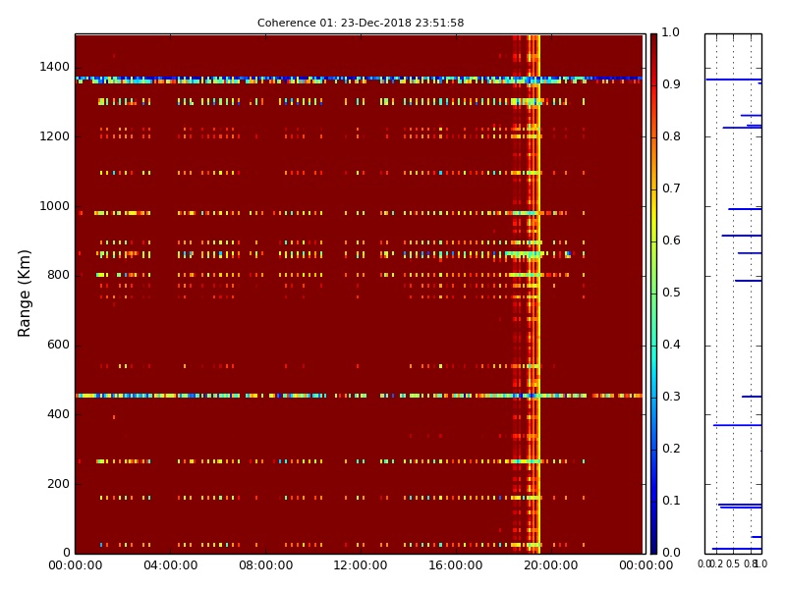Screen dimensions: 786x589
Task: Select the topmost long blue profile line
Action: pos(732,80)
